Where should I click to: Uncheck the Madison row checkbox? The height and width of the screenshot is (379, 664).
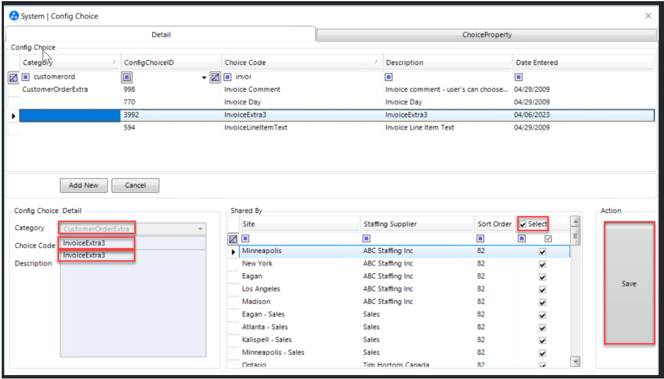click(542, 303)
